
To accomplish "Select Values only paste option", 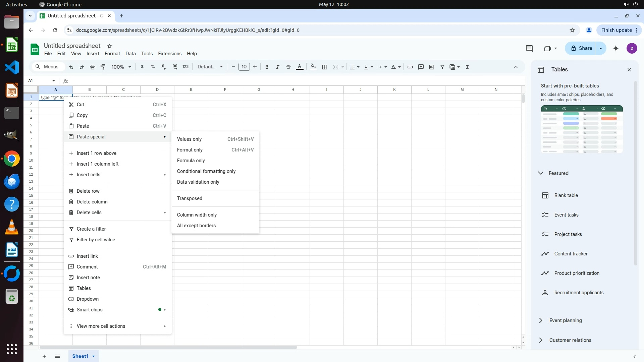I will pyautogui.click(x=189, y=139).
